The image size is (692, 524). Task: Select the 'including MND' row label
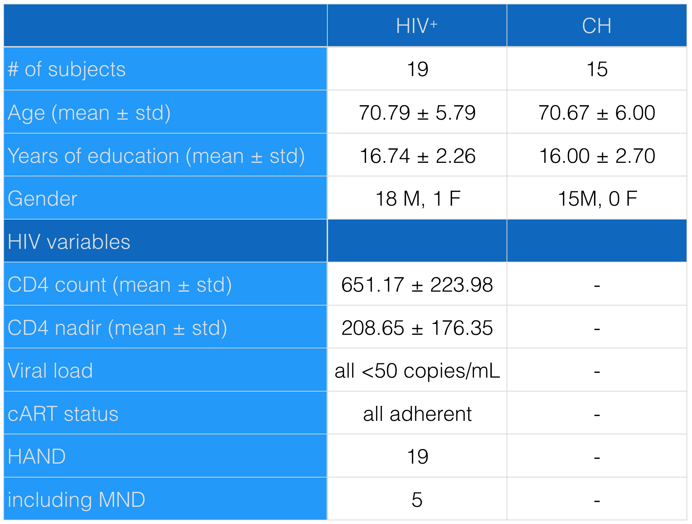pyautogui.click(x=76, y=500)
